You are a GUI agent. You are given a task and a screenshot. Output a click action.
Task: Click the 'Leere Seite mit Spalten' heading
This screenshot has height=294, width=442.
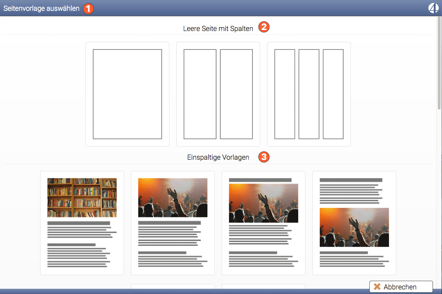pyautogui.click(x=218, y=29)
